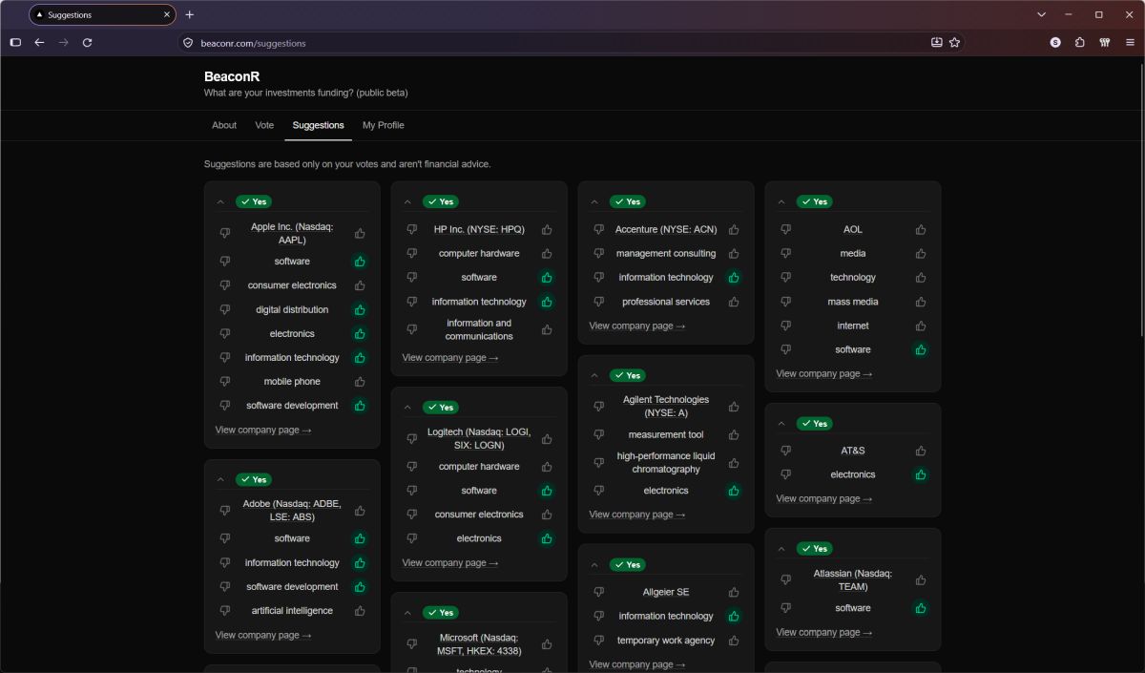Thumbs up artificial intelligence under Adobe

click(360, 611)
